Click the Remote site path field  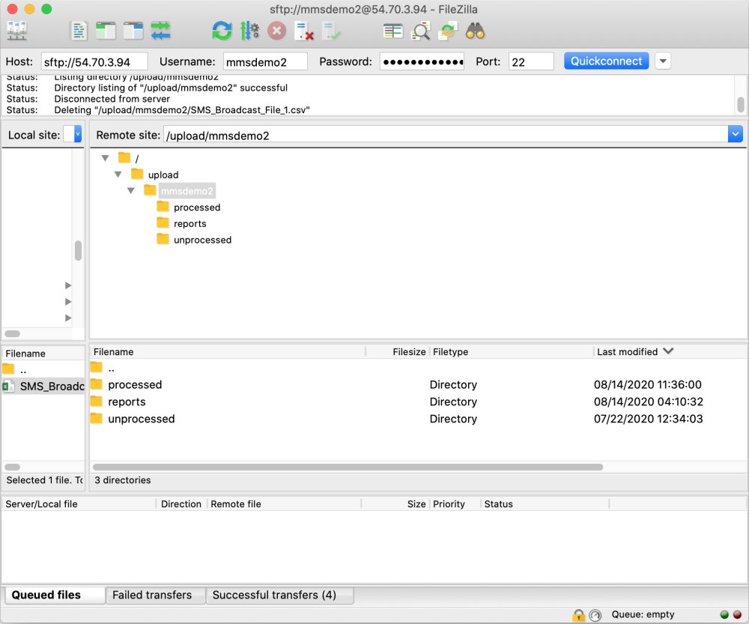coord(445,136)
